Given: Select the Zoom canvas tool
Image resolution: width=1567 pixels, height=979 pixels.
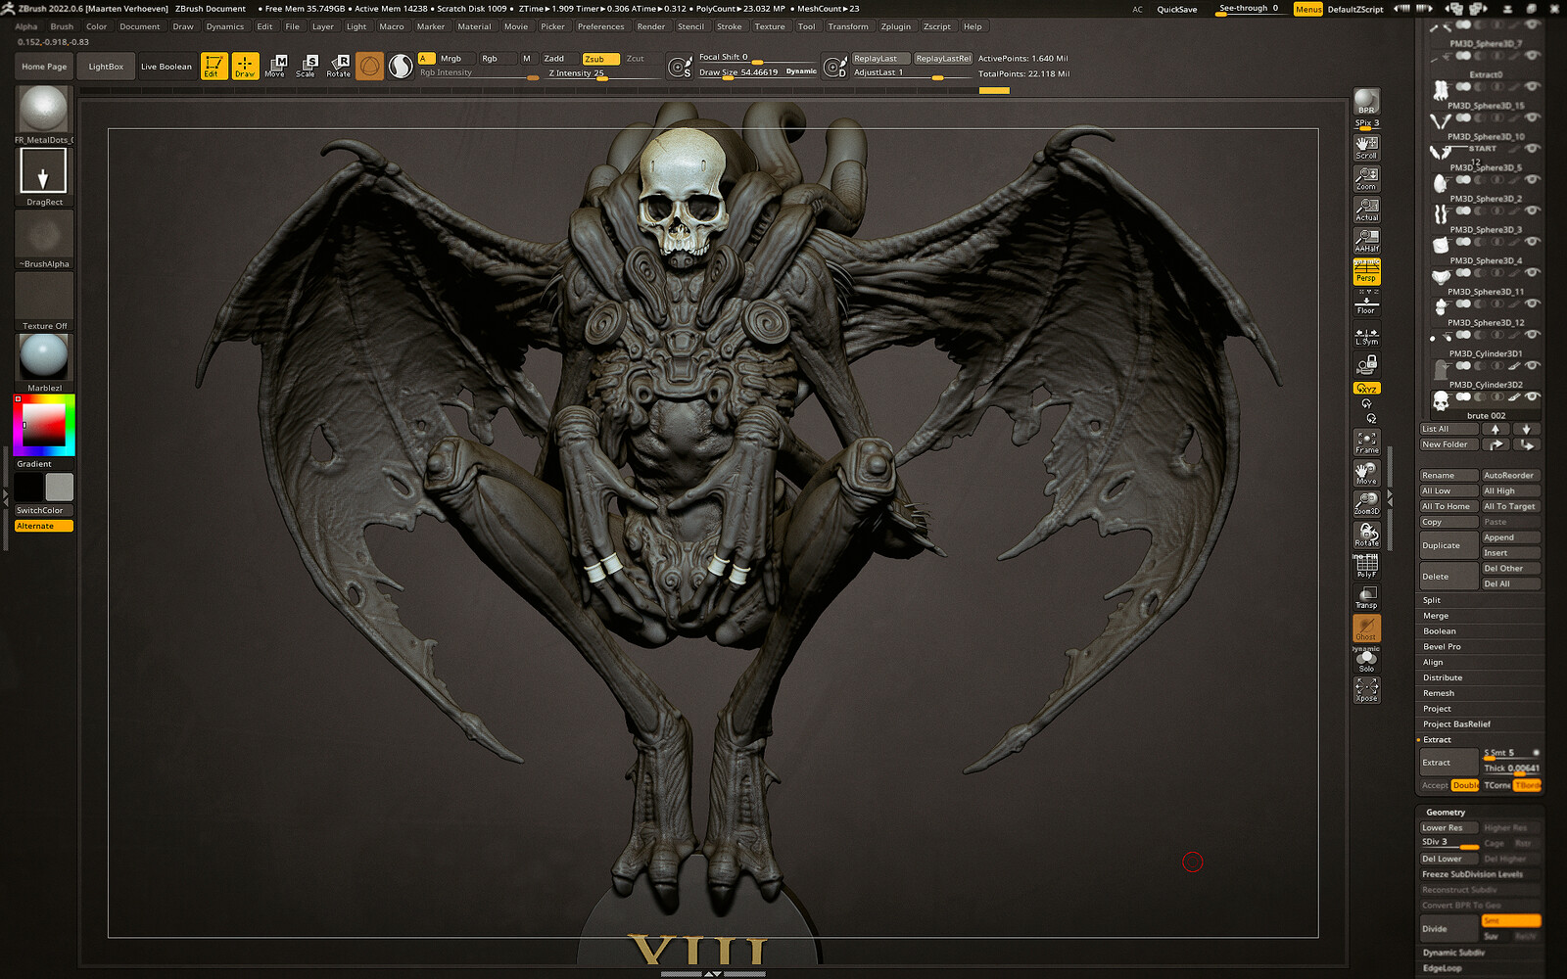Looking at the screenshot, I should coord(1366,178).
